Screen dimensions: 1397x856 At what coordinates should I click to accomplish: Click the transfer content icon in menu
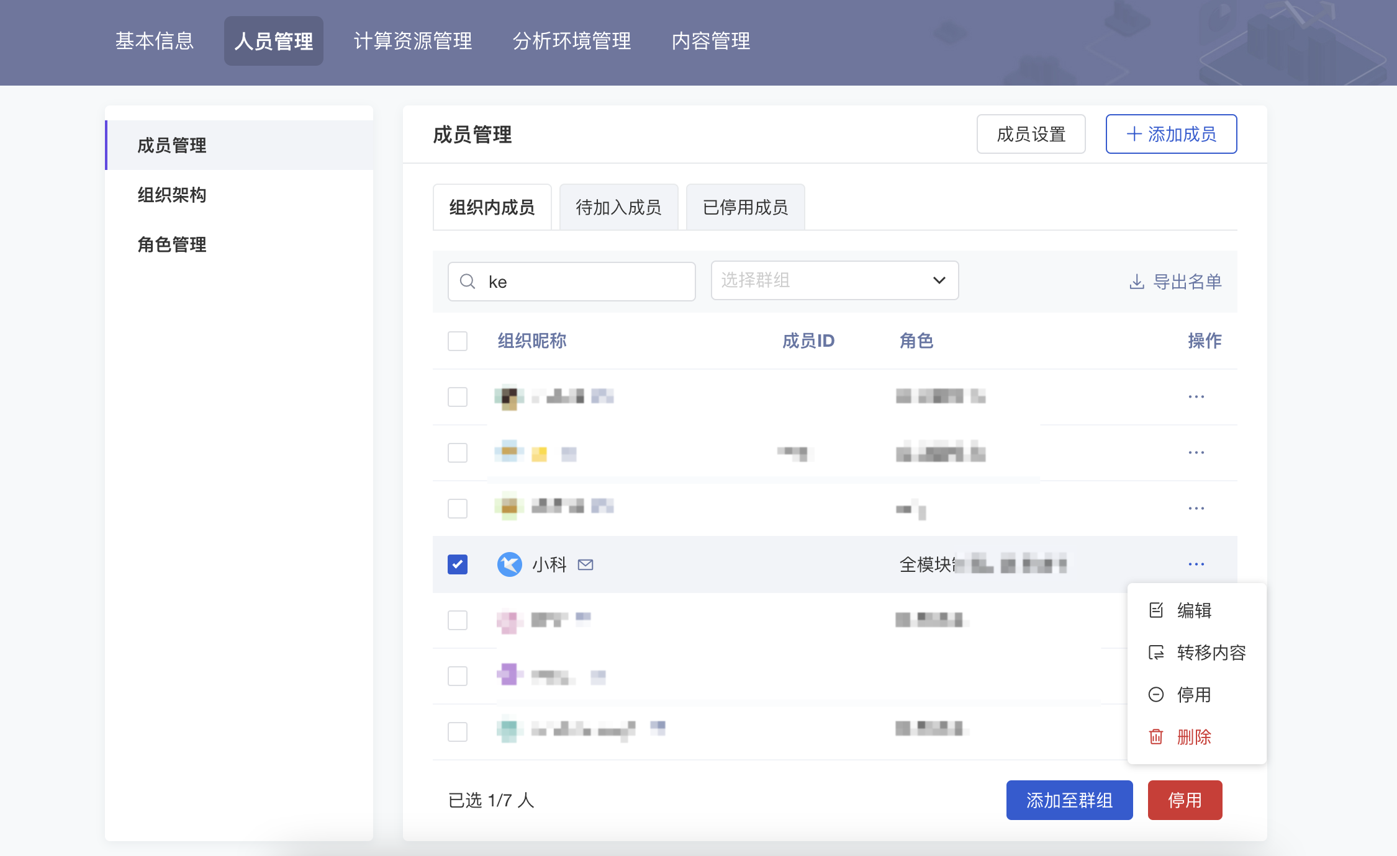click(1156, 653)
